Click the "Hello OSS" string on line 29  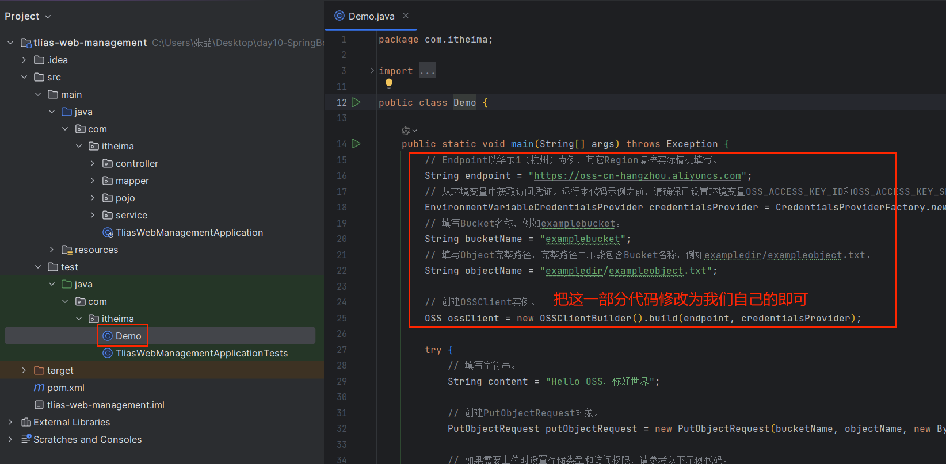point(600,382)
